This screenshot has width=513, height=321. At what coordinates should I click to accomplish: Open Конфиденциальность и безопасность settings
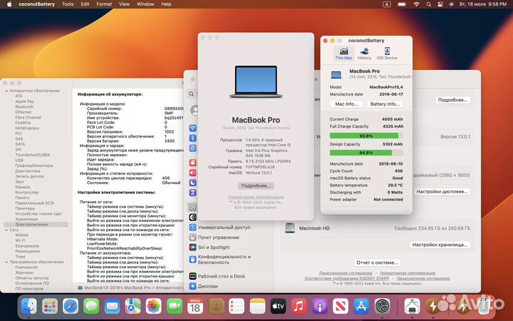pyautogui.click(x=220, y=260)
